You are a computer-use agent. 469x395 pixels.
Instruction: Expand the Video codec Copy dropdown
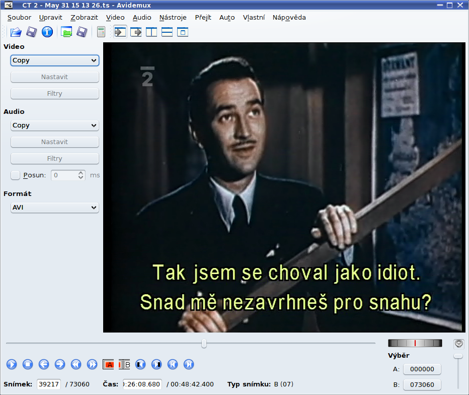pyautogui.click(x=55, y=60)
